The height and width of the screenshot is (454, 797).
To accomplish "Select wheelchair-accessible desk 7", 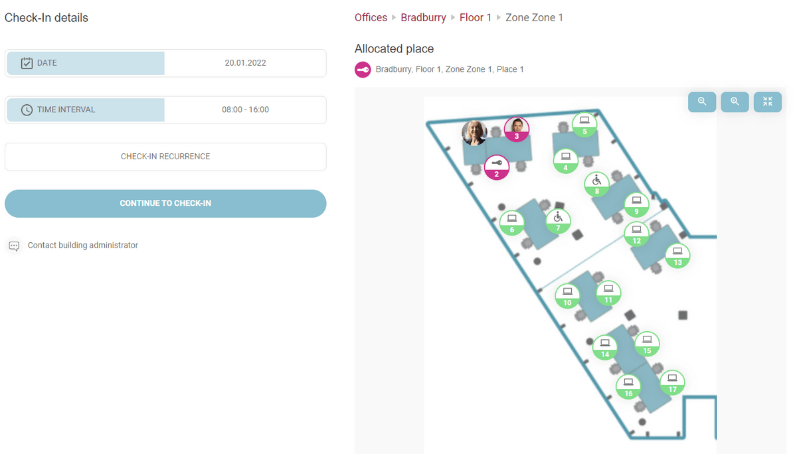I will 558,221.
